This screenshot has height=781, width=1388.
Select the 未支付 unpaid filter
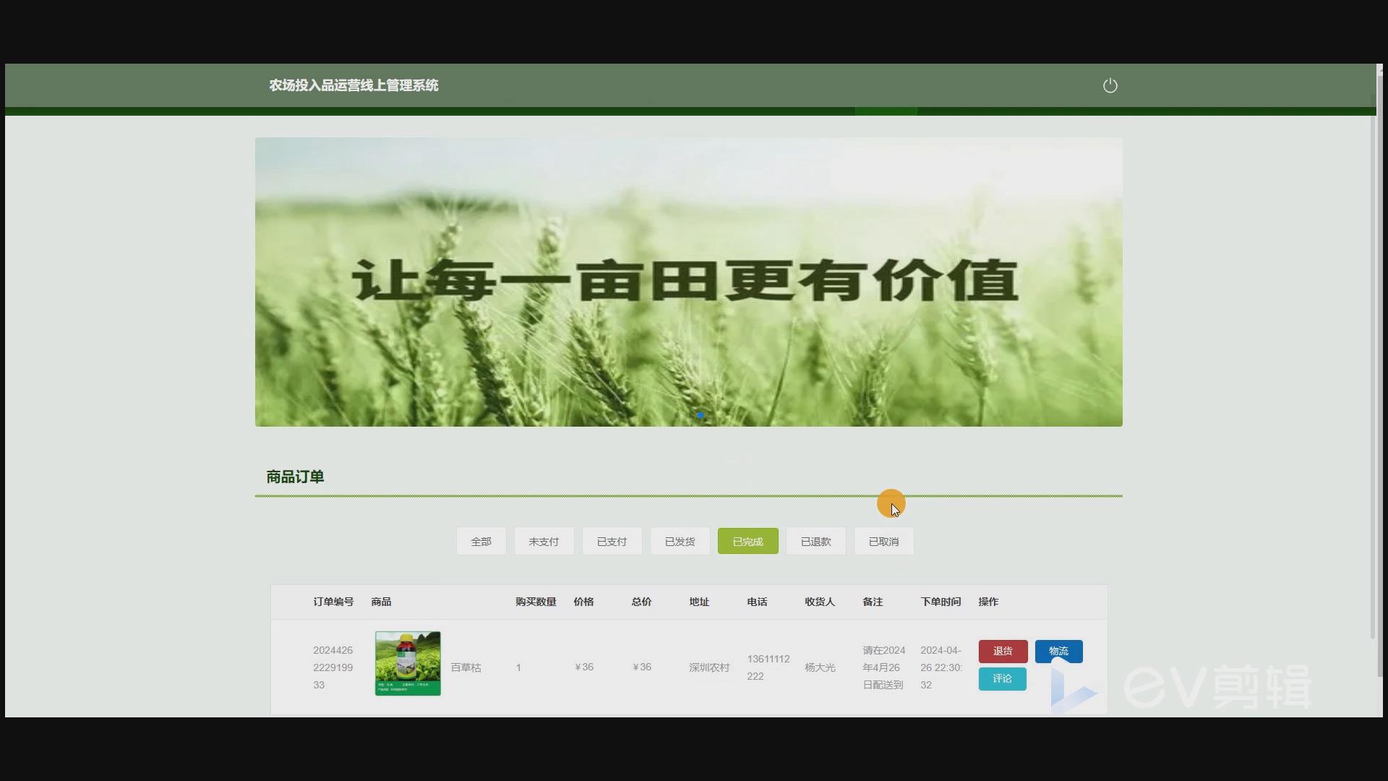coord(543,541)
